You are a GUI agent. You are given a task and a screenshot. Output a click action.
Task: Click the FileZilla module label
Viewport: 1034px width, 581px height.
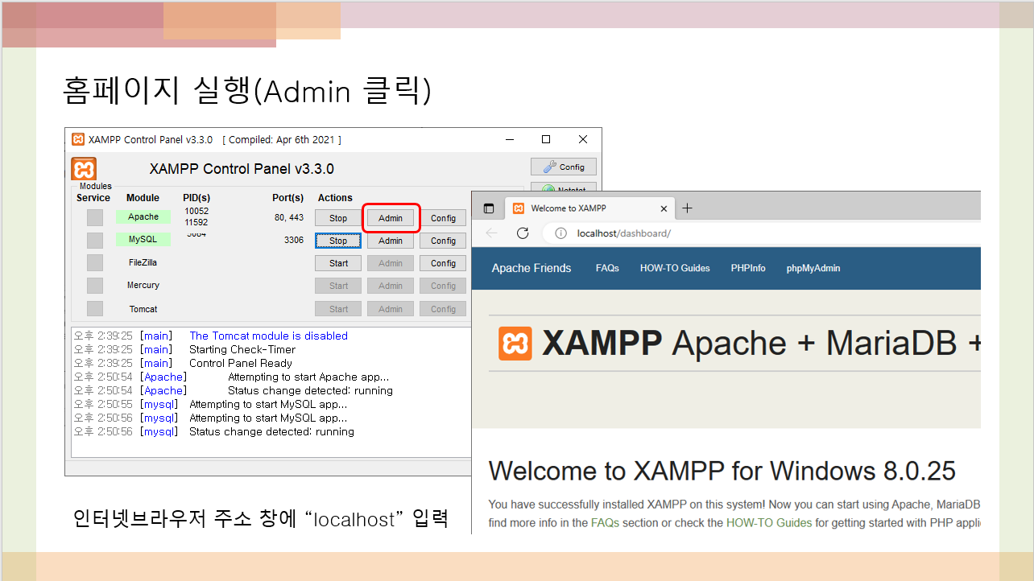[143, 262]
